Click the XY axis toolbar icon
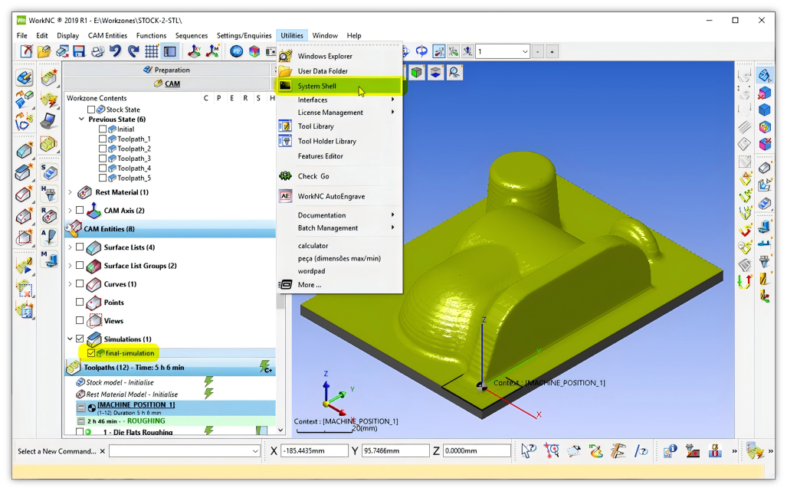 coord(194,51)
